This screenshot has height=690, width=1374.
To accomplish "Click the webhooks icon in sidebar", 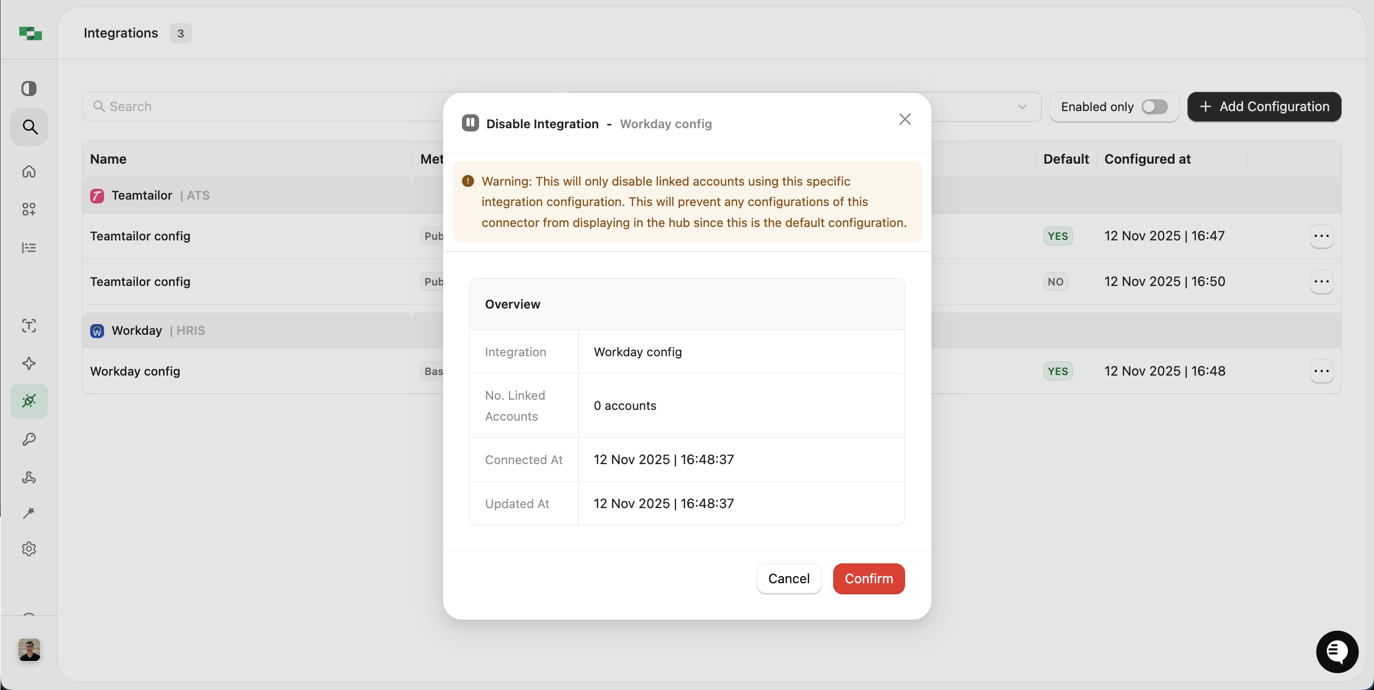I will [29, 478].
